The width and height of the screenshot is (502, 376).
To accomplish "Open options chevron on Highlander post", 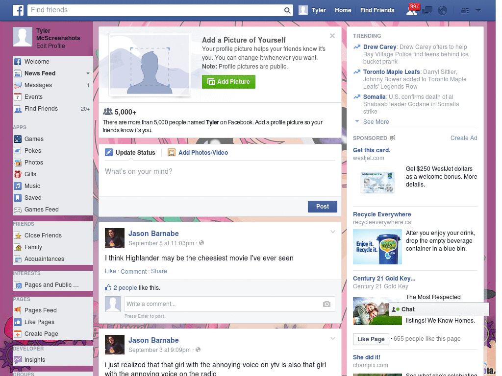I will coord(333,232).
